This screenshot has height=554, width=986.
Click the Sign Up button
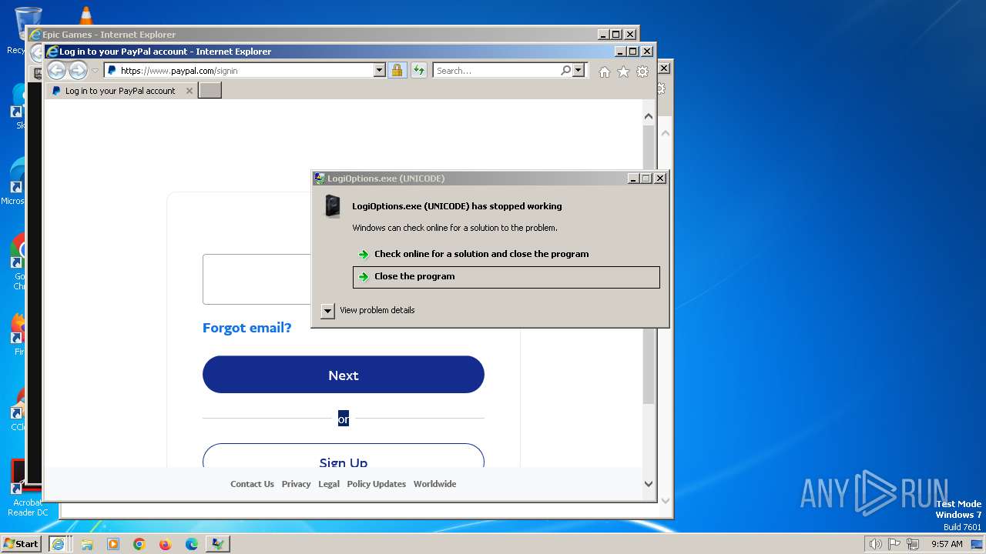(x=344, y=456)
